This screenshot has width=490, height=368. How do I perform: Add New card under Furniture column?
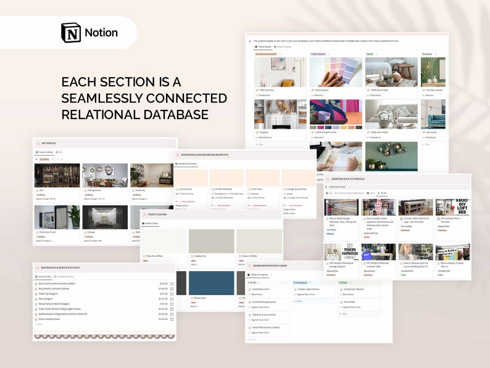coord(426,144)
